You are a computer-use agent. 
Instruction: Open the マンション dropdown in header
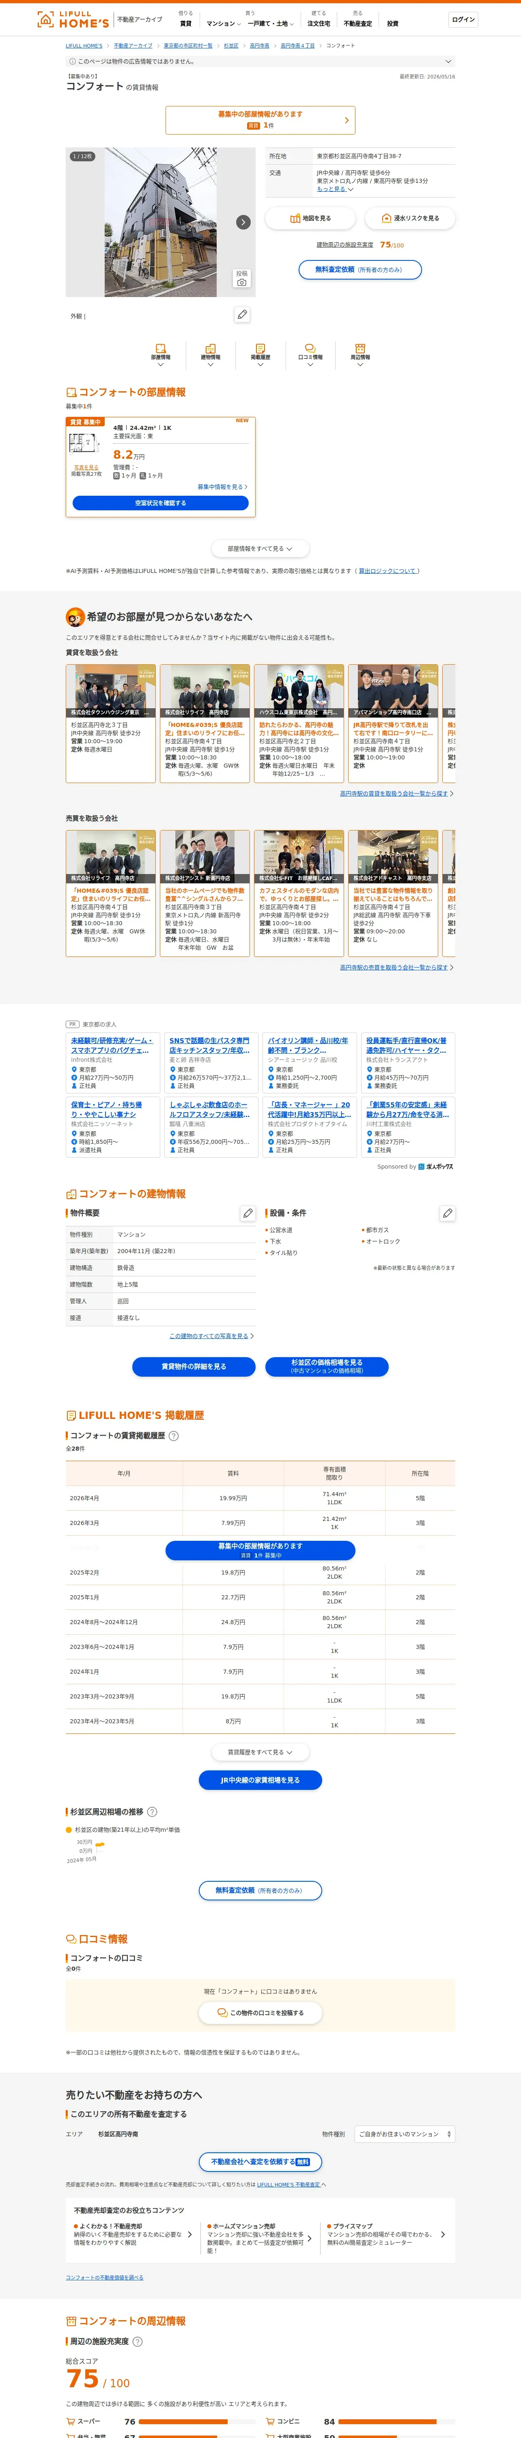click(223, 23)
